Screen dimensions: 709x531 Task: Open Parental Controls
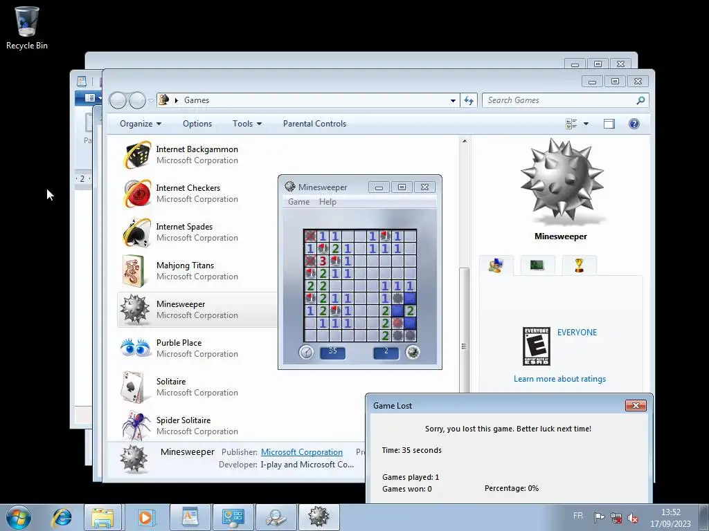pos(315,124)
